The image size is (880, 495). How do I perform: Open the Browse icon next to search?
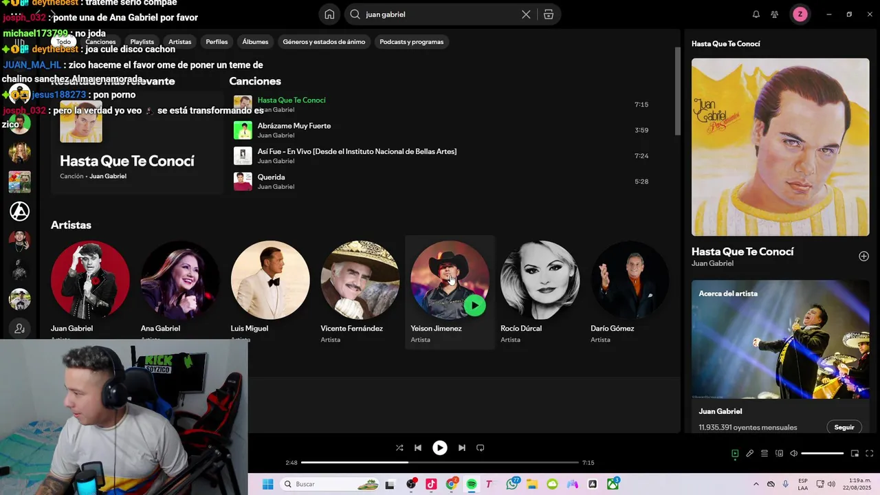(x=549, y=14)
